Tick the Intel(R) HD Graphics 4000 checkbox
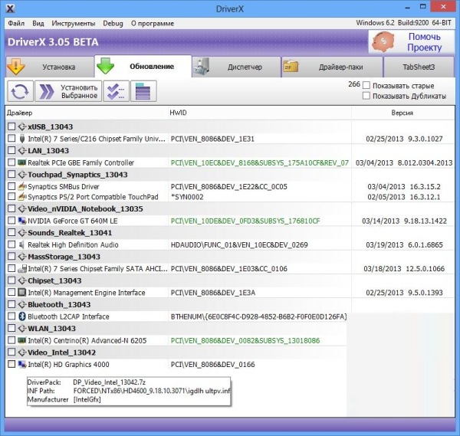 pyautogui.click(x=11, y=364)
